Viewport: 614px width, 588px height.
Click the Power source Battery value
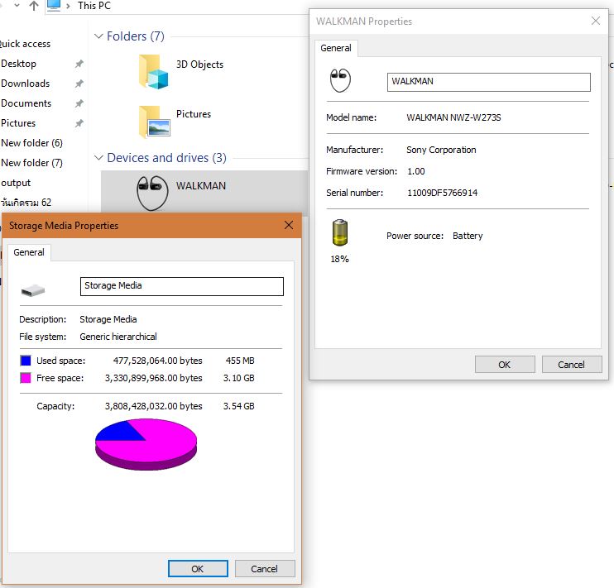click(468, 236)
